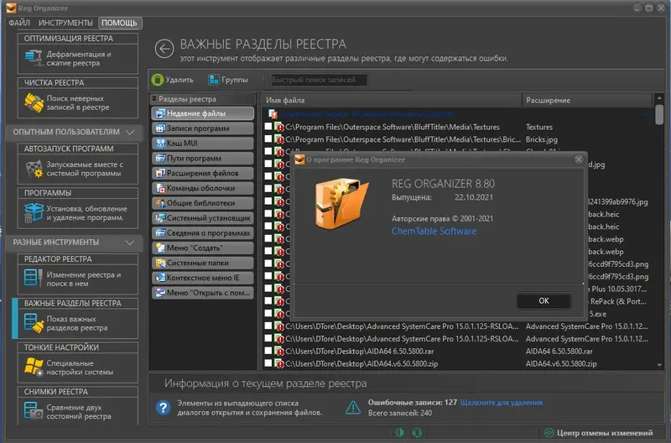Click the Центр отмены изменений icon
This screenshot has width=671, height=443.
(549, 433)
